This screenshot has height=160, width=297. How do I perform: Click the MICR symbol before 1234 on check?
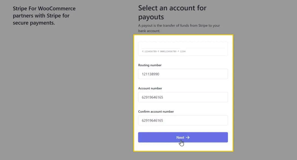[178, 52]
